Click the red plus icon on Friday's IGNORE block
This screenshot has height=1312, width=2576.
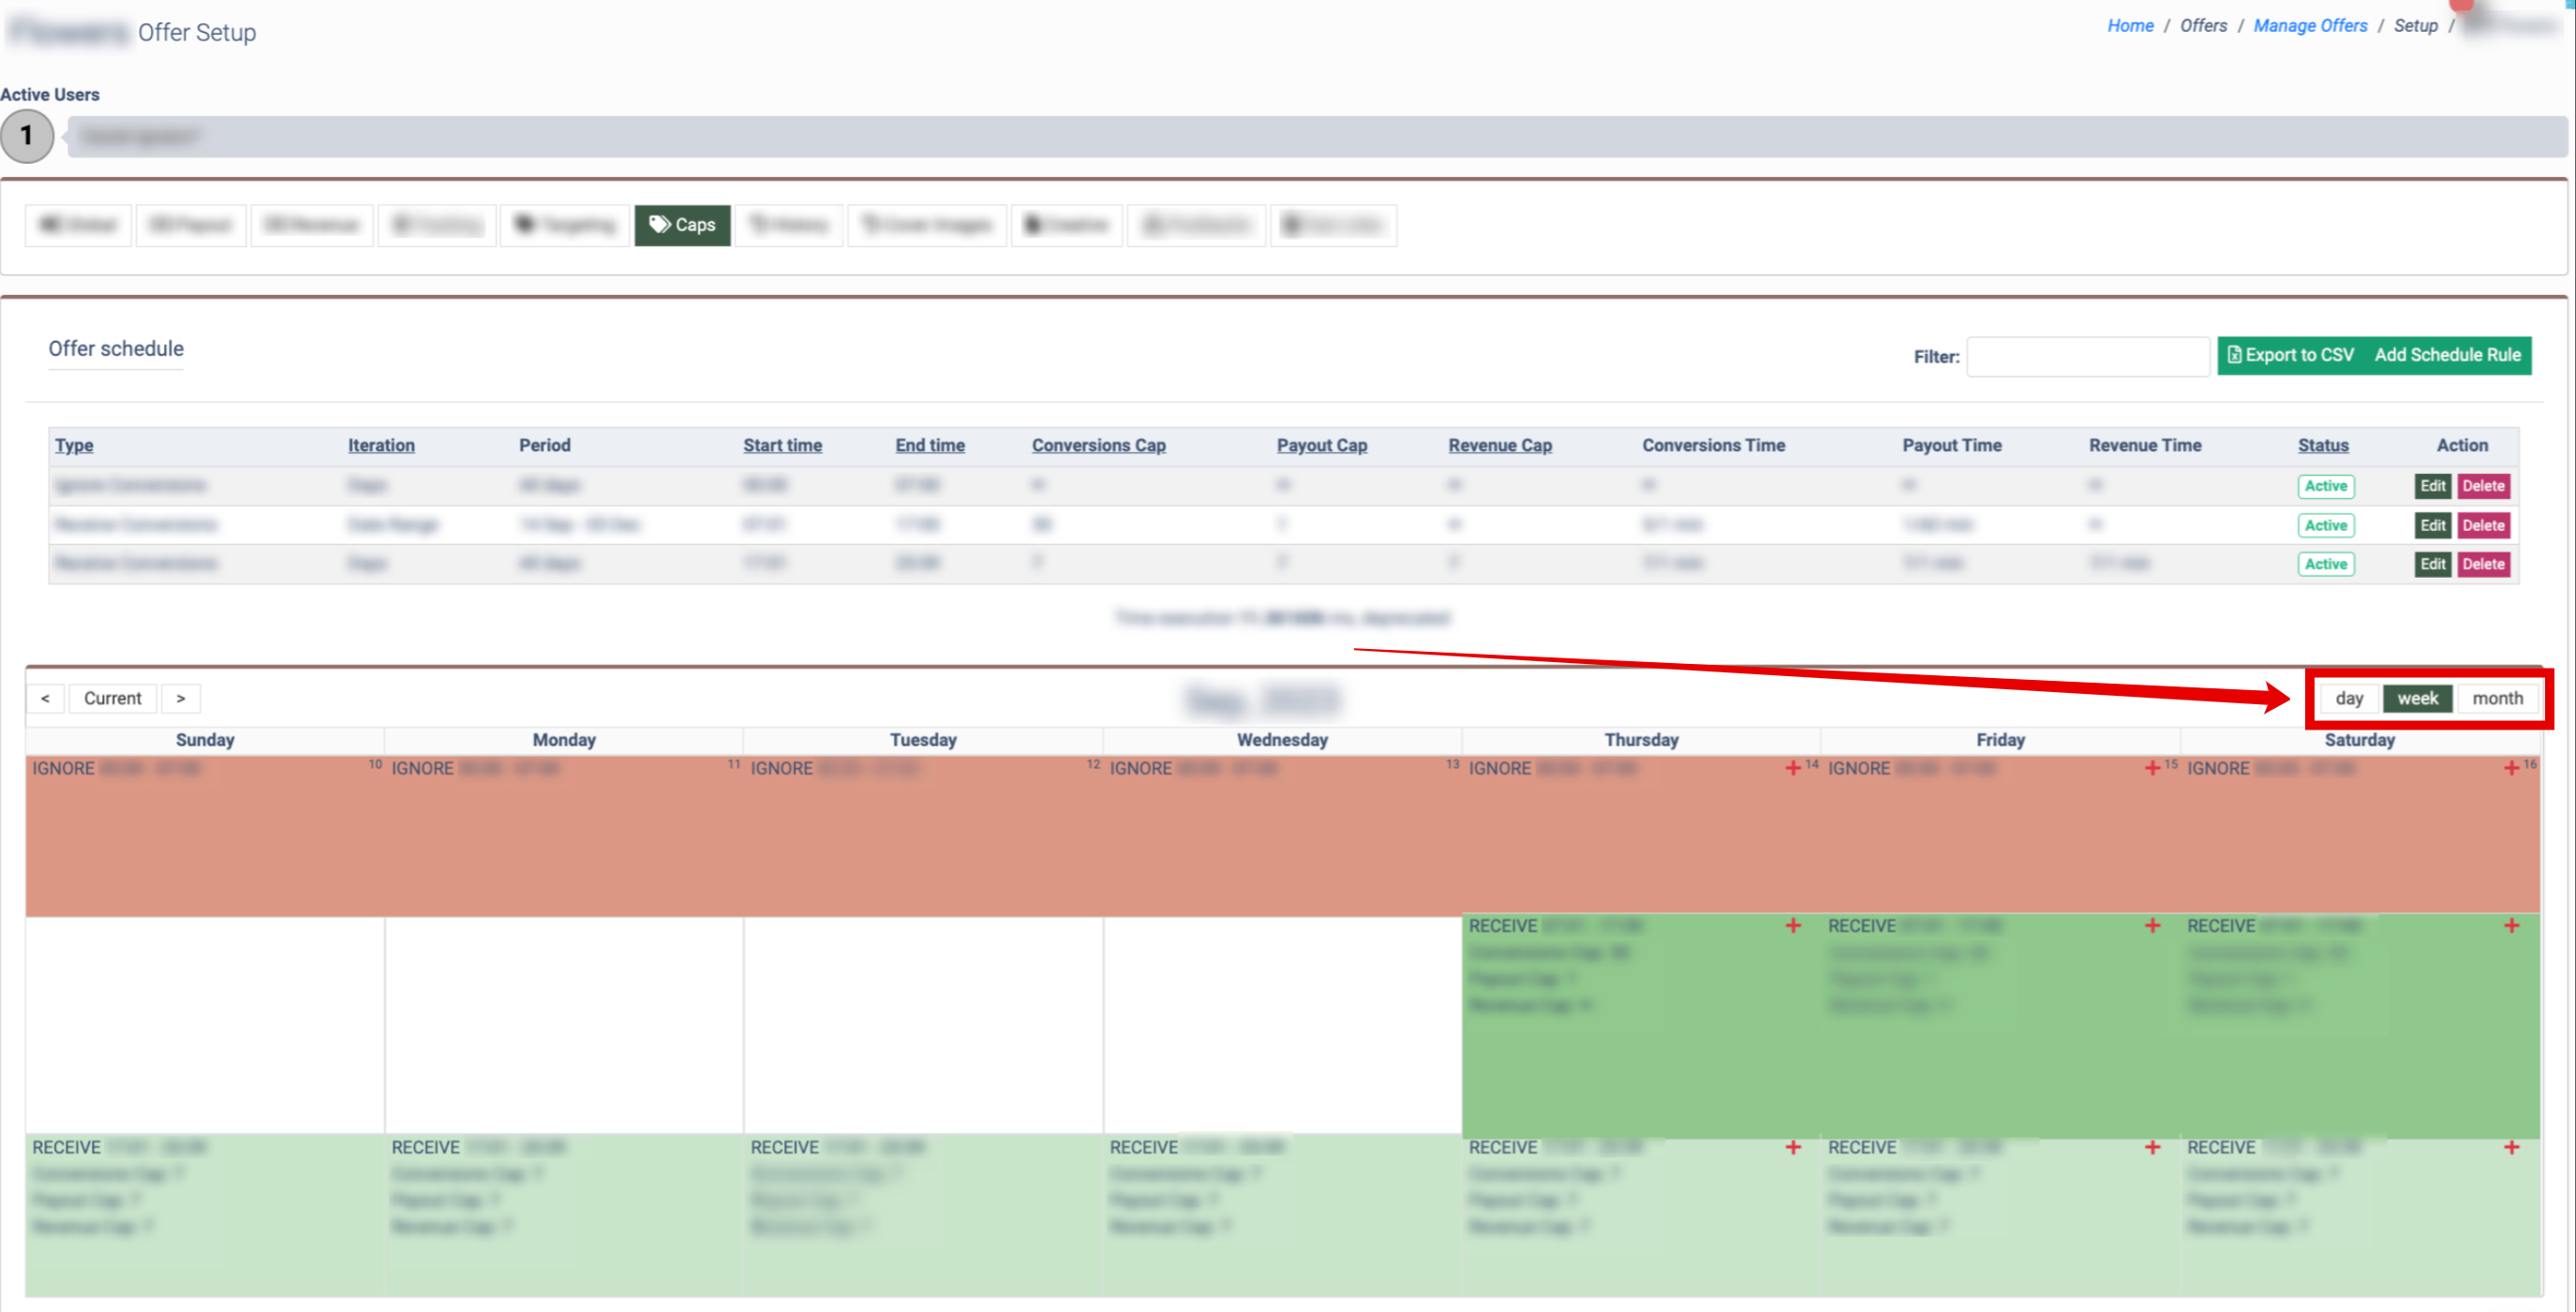coord(2152,769)
